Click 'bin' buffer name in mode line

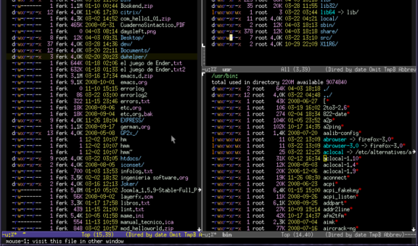[x=227, y=235]
